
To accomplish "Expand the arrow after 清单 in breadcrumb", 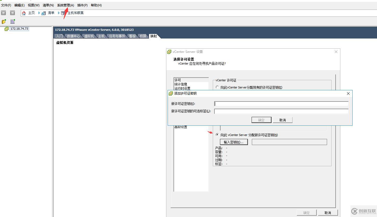I will pos(58,13).
